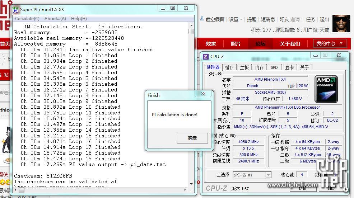Click the Super PI horizontal scrollbar right arrow
This screenshot has height=198, width=354.
185,190
